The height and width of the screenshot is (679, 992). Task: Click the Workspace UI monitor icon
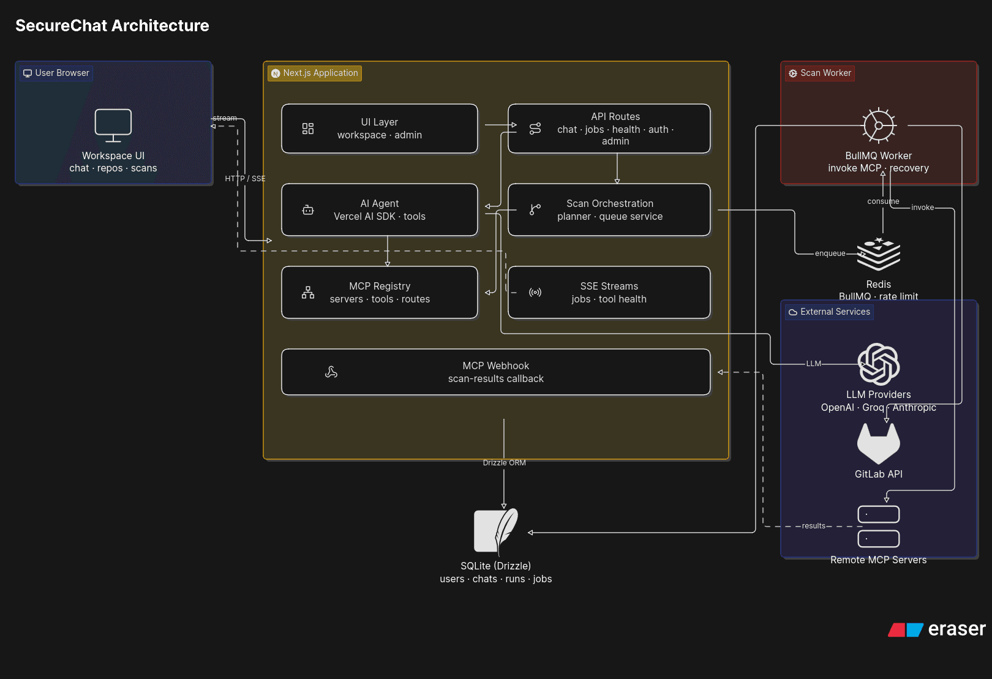point(113,126)
